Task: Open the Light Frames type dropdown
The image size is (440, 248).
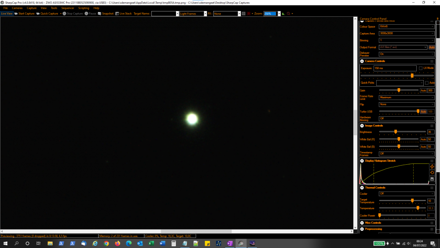Action: point(205,14)
